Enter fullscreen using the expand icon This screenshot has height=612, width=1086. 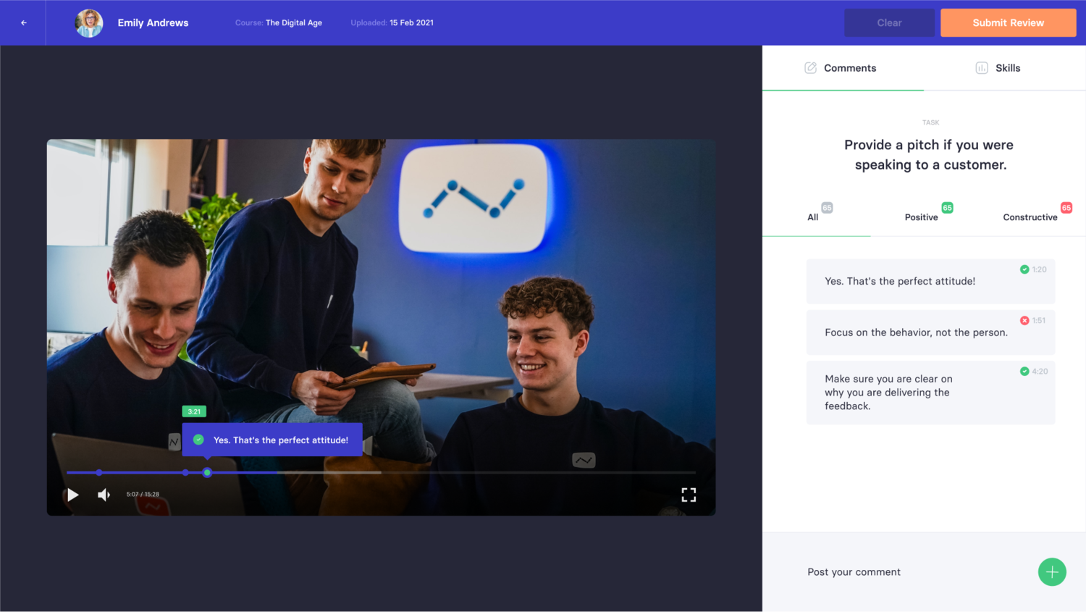(x=689, y=495)
